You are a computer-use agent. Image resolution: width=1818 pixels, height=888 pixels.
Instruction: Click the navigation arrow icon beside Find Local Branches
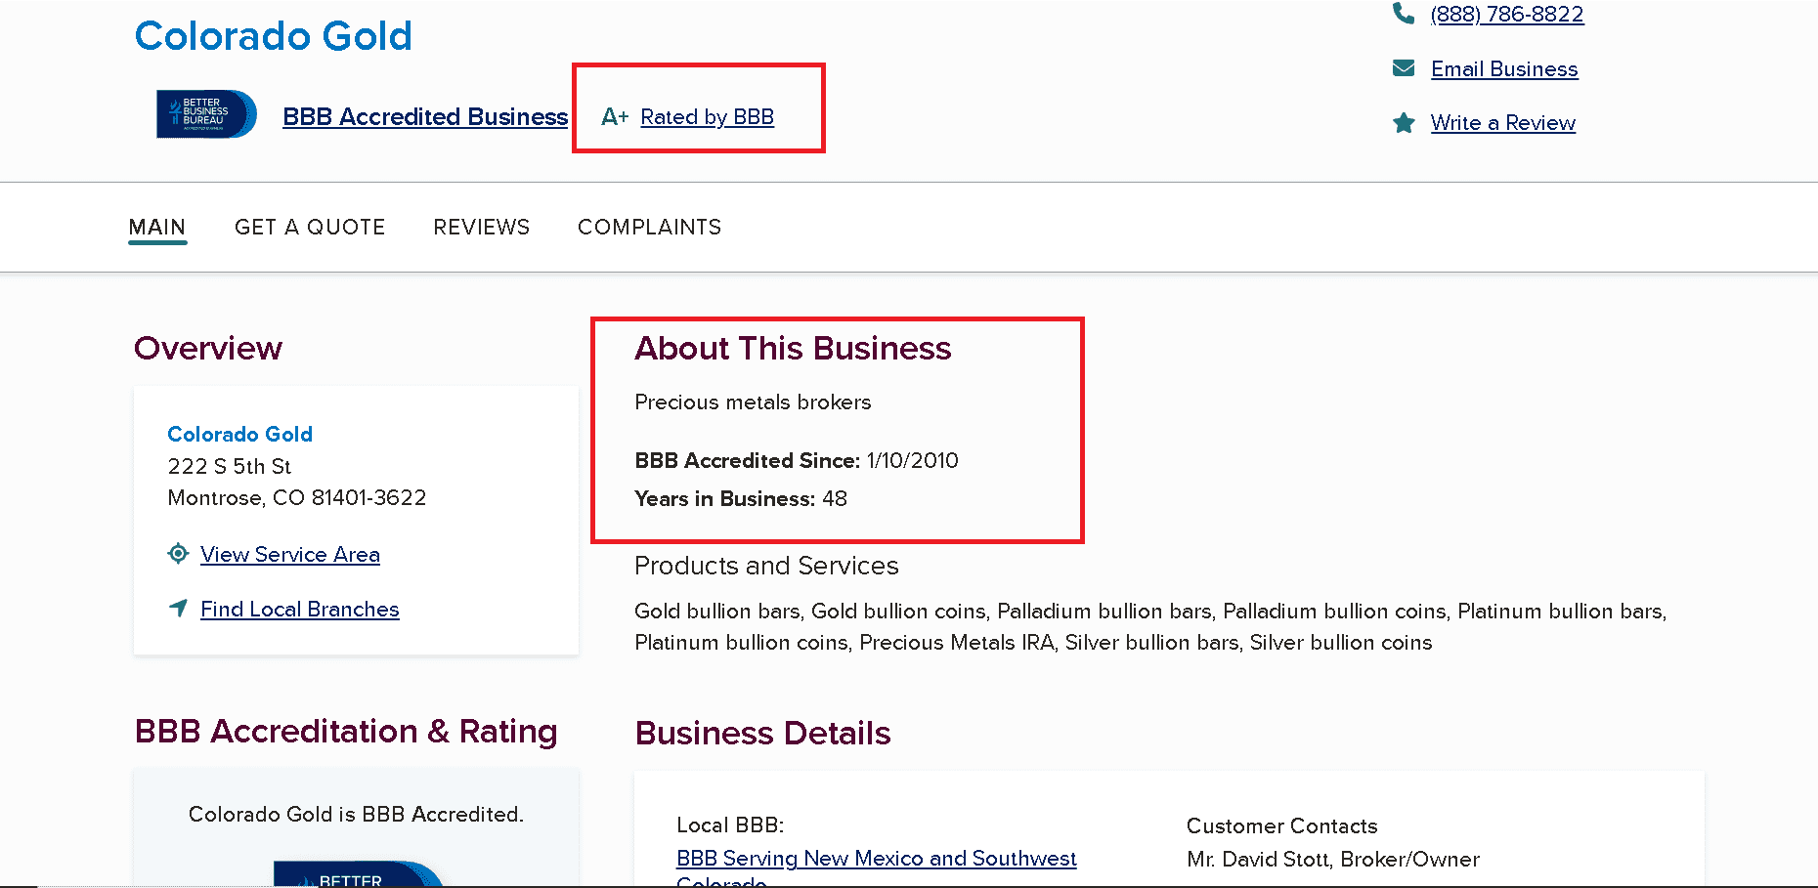coord(178,608)
